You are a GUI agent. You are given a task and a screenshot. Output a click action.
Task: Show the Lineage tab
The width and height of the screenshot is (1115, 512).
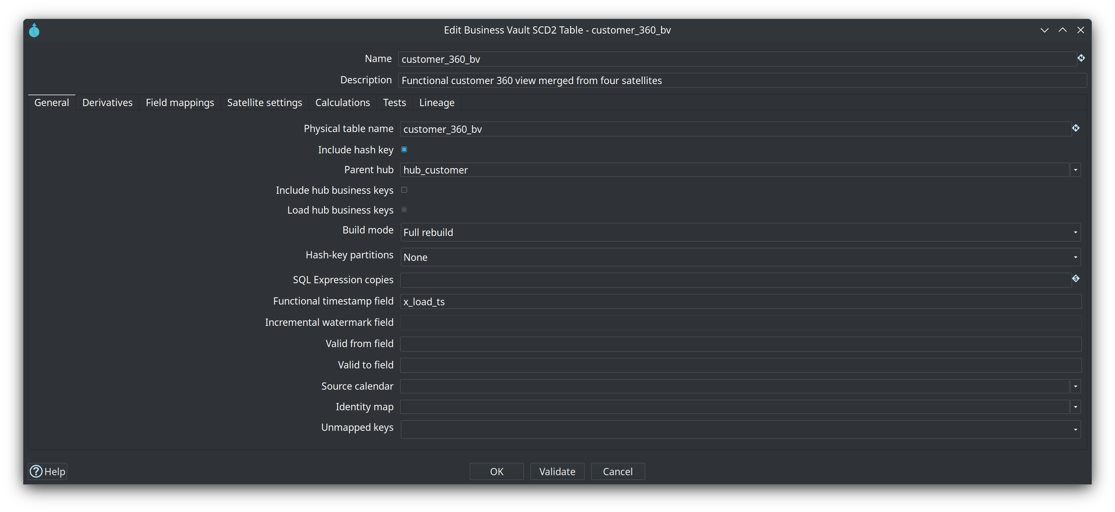pos(437,102)
